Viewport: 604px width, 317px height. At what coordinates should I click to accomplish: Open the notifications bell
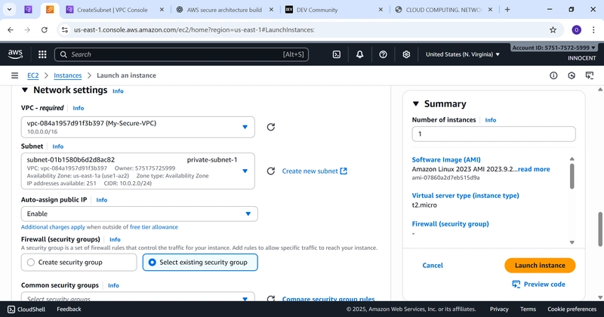(x=359, y=54)
